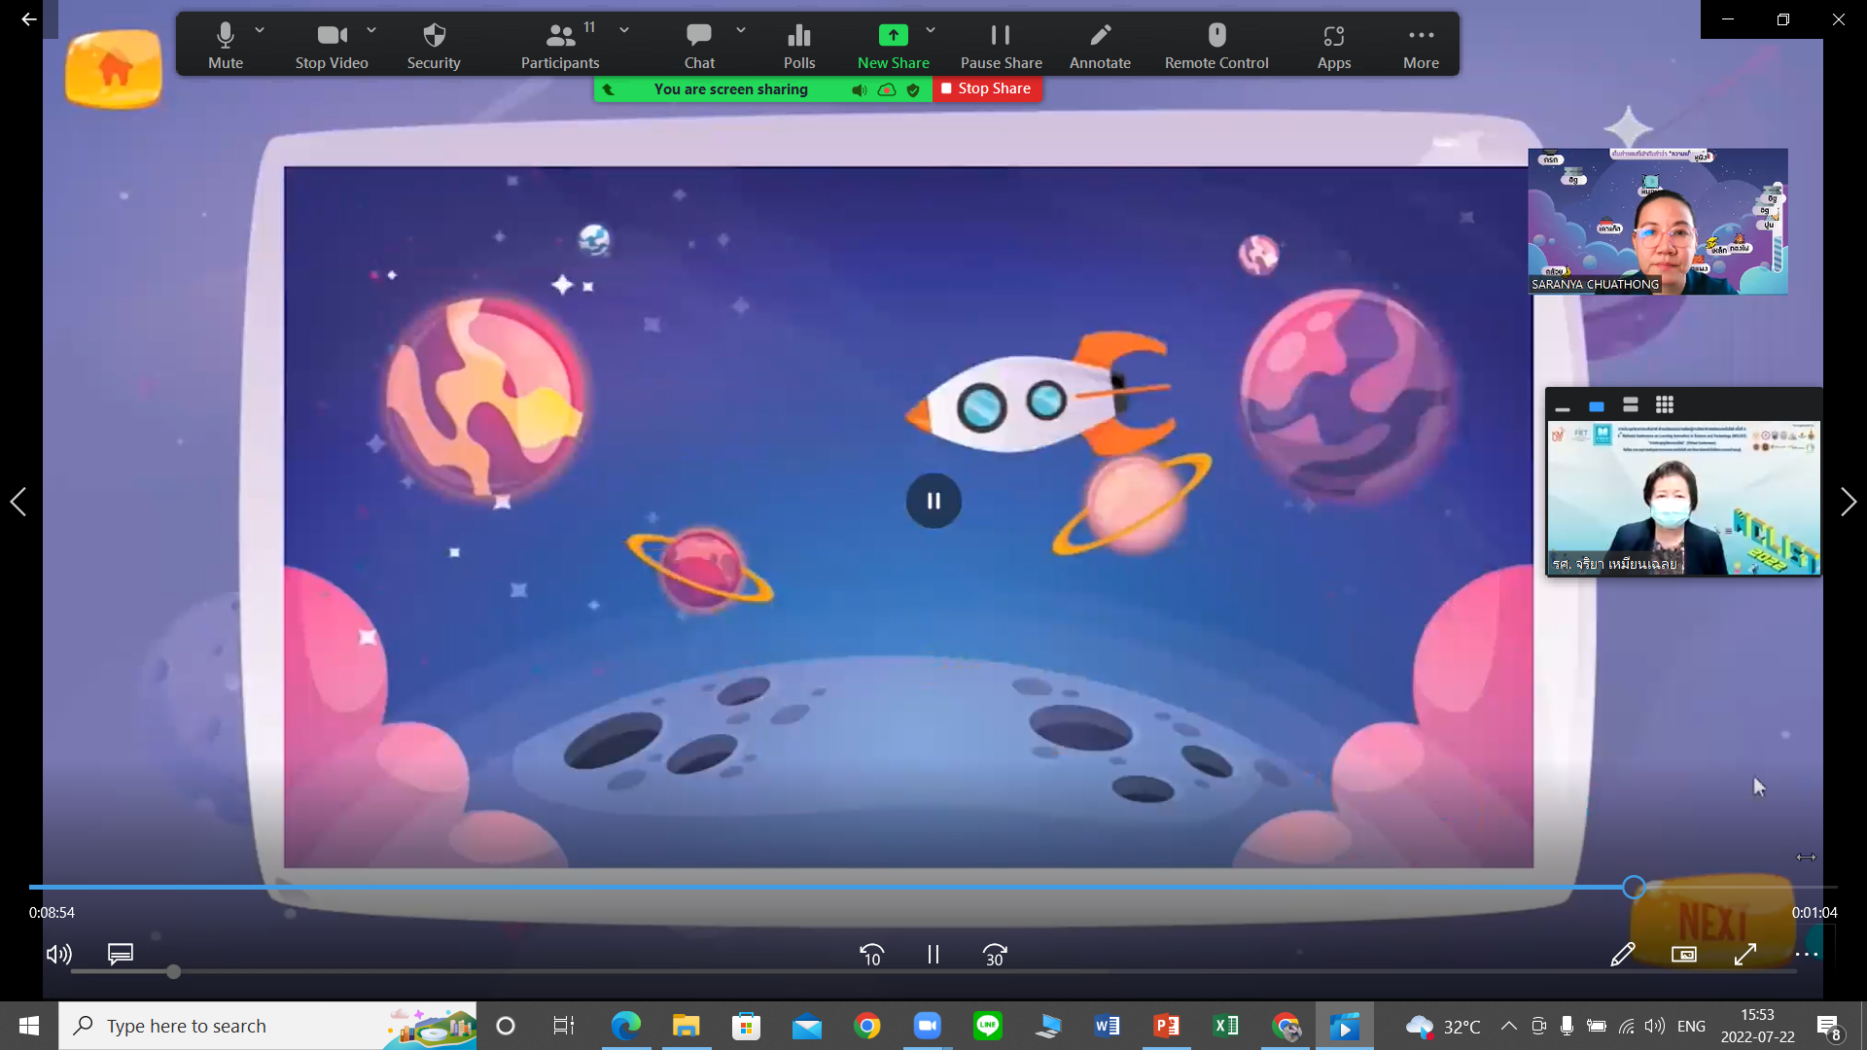Skip forward 30 seconds
The width and height of the screenshot is (1867, 1050).
tap(995, 955)
